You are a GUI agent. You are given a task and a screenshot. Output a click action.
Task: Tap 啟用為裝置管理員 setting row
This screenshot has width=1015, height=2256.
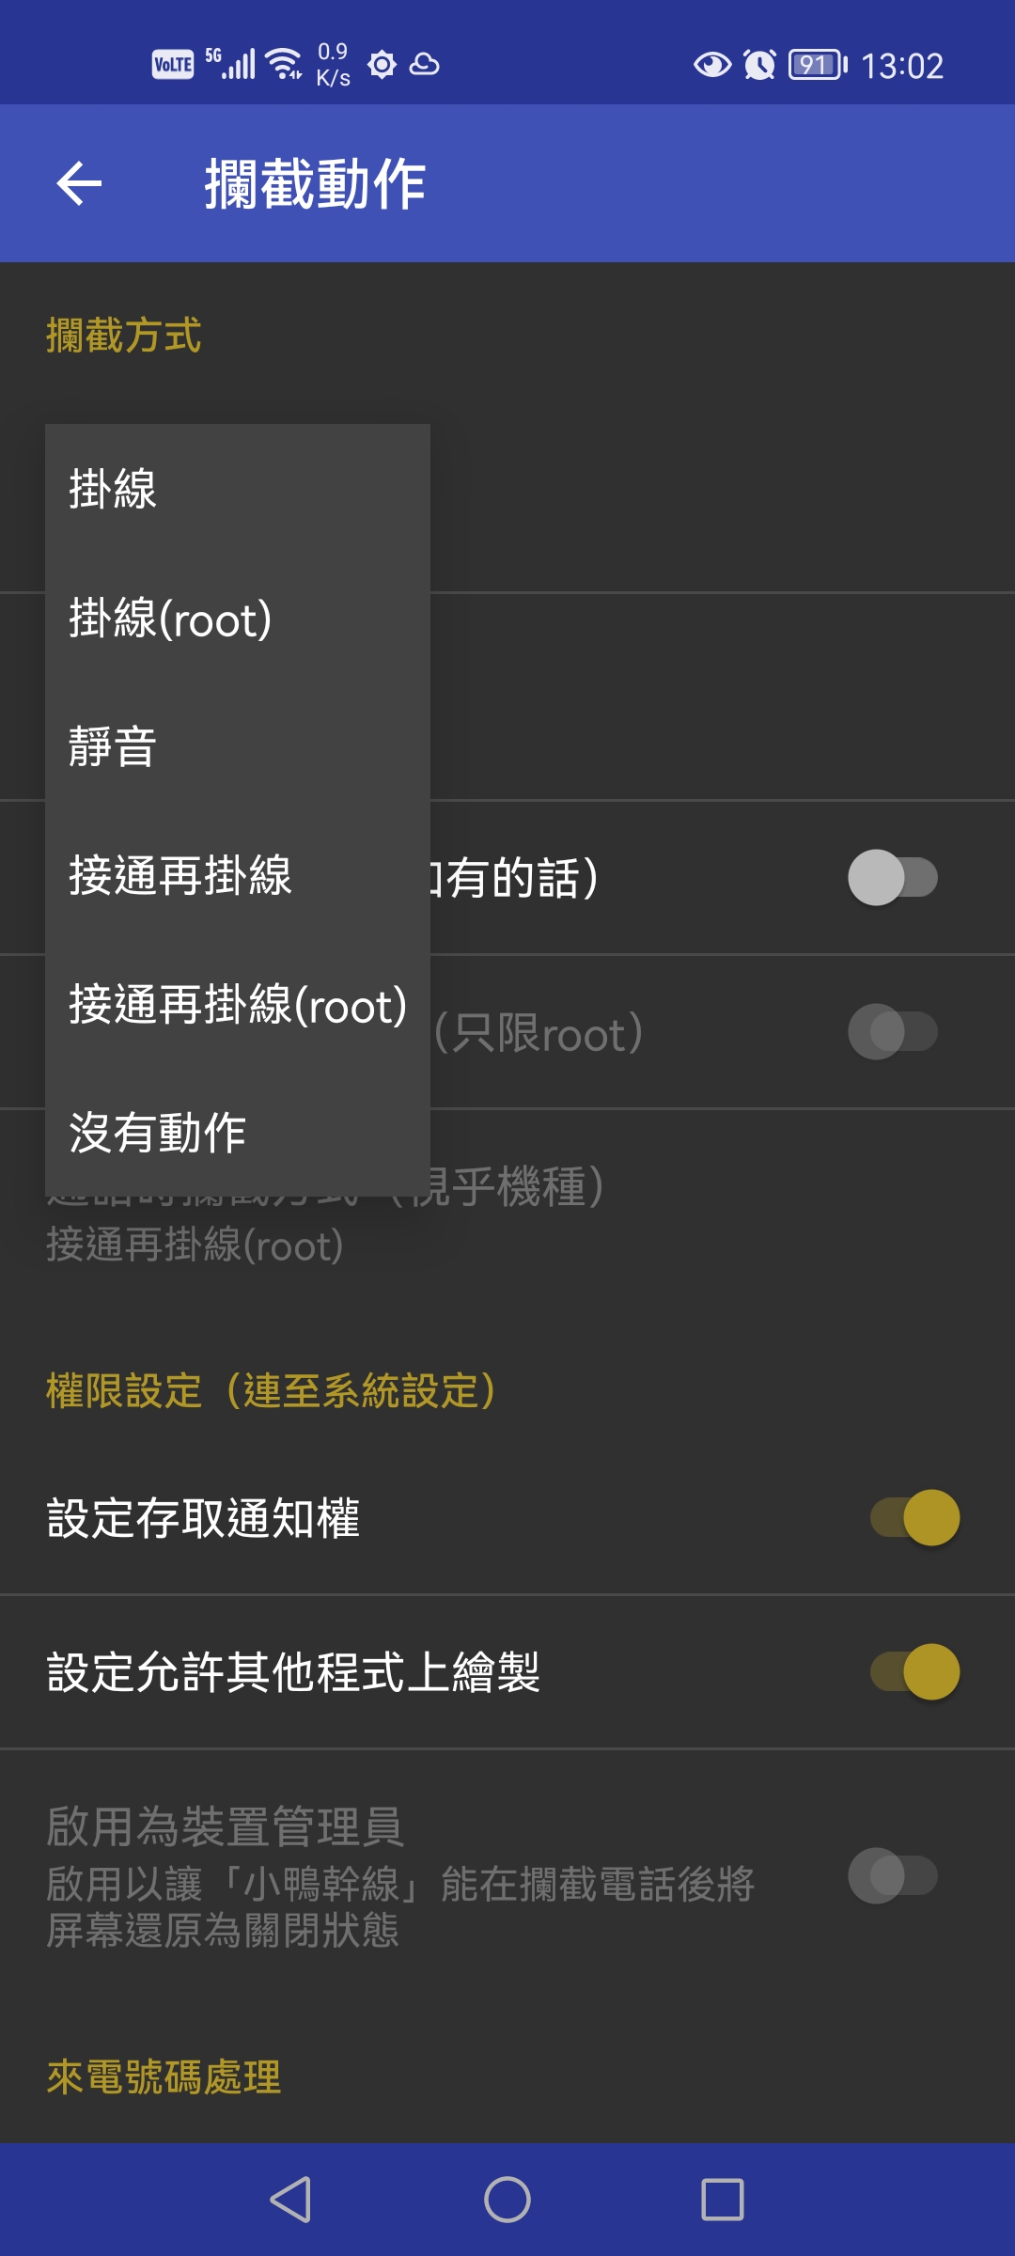pos(404,1875)
